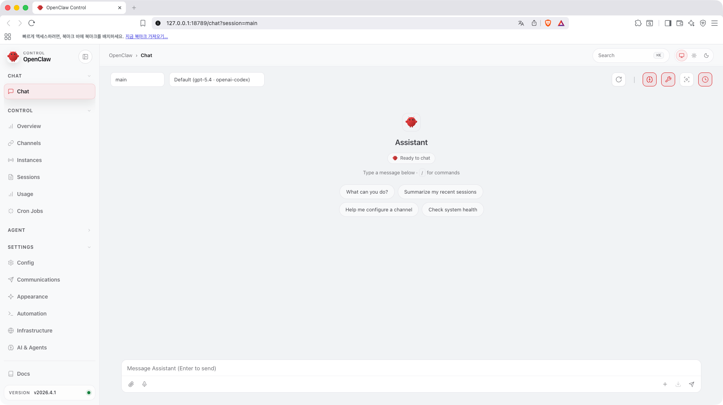Viewport: 723px width, 405px height.
Task: Open the main session dropdown
Action: (x=137, y=79)
